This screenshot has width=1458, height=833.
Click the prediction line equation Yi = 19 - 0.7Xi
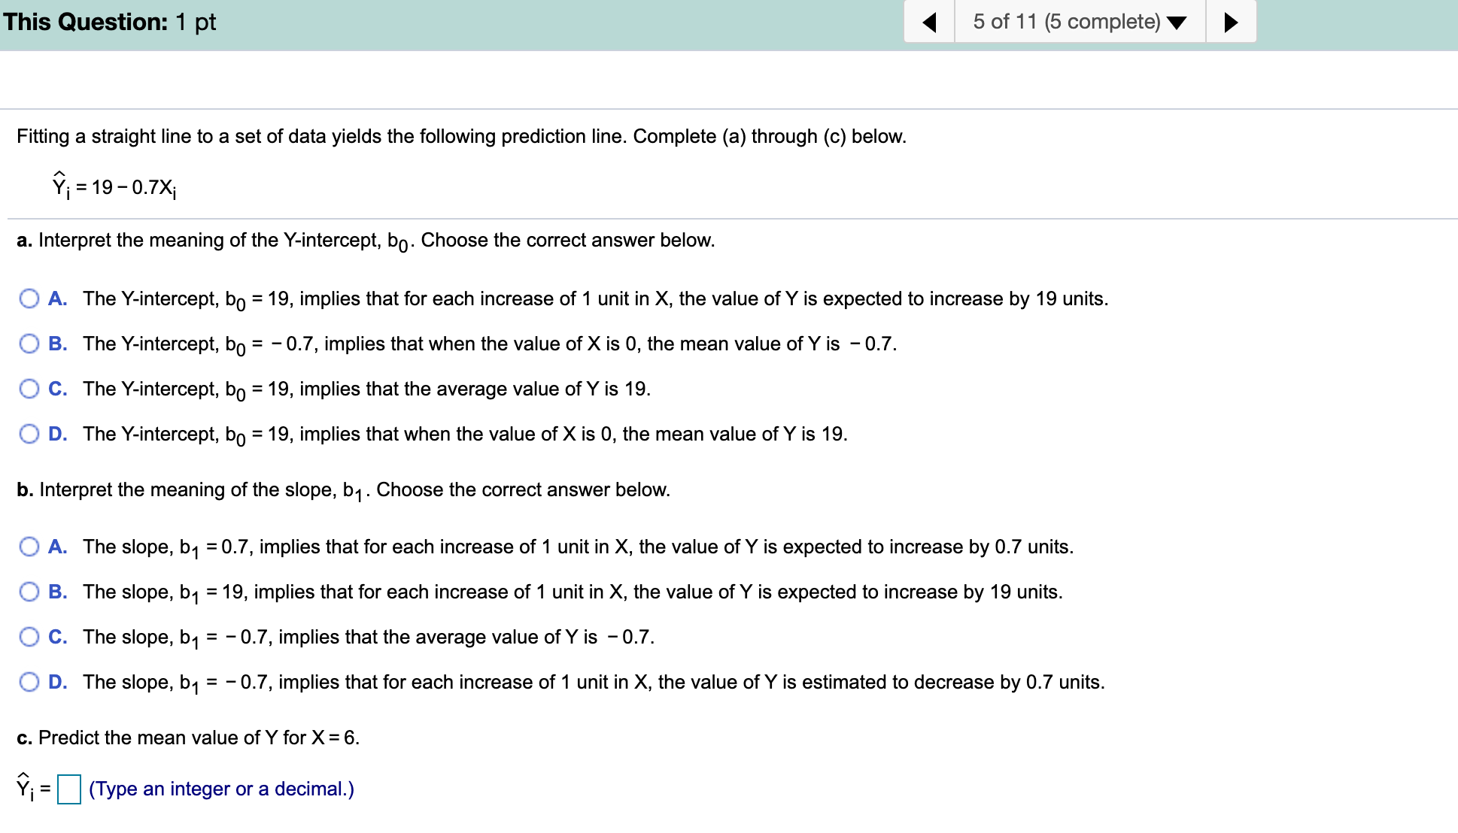click(x=113, y=184)
